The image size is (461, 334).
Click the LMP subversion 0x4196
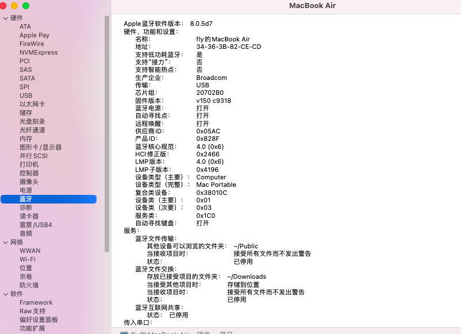click(x=208, y=170)
